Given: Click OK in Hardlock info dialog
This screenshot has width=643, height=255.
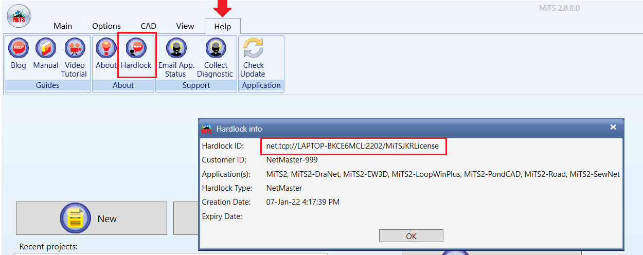Looking at the screenshot, I should point(411,236).
